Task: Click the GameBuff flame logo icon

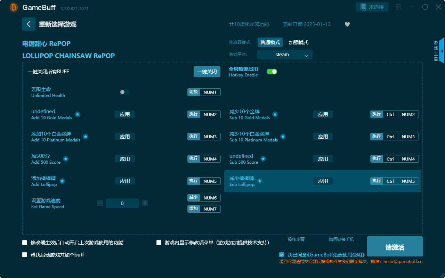Action: [x=14, y=8]
